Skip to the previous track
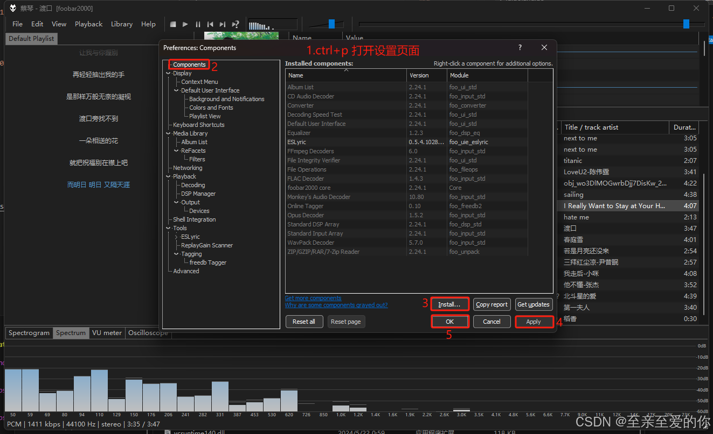 click(x=210, y=24)
